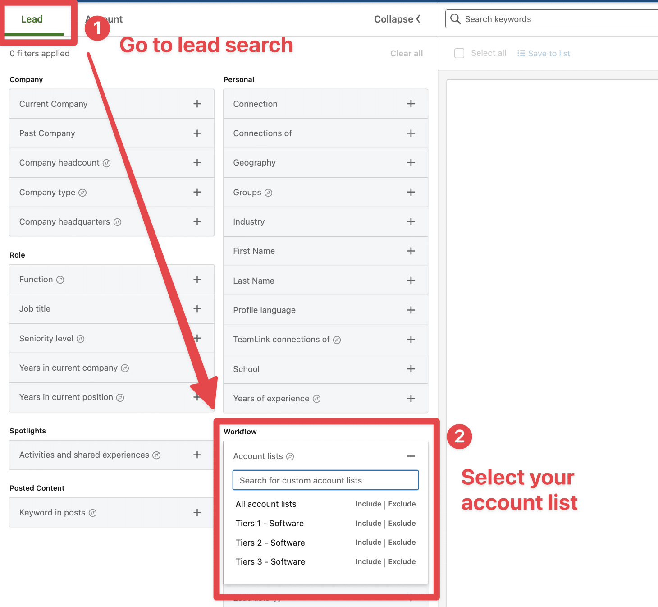The image size is (658, 607).
Task: Open the Years in current company row
Action: (x=112, y=368)
